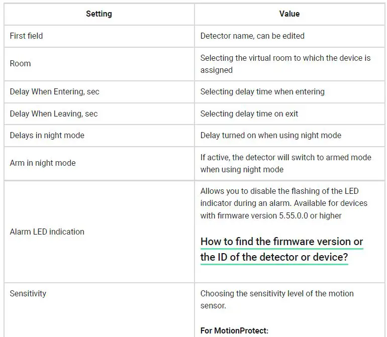Click the armed mode description text

point(285,163)
